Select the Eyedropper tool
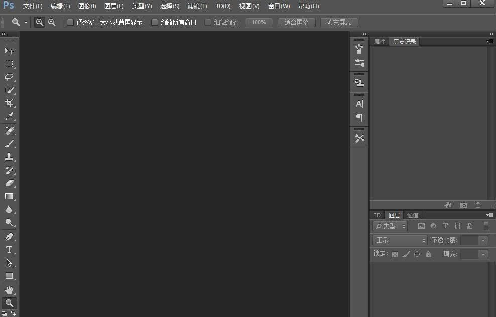 9,116
